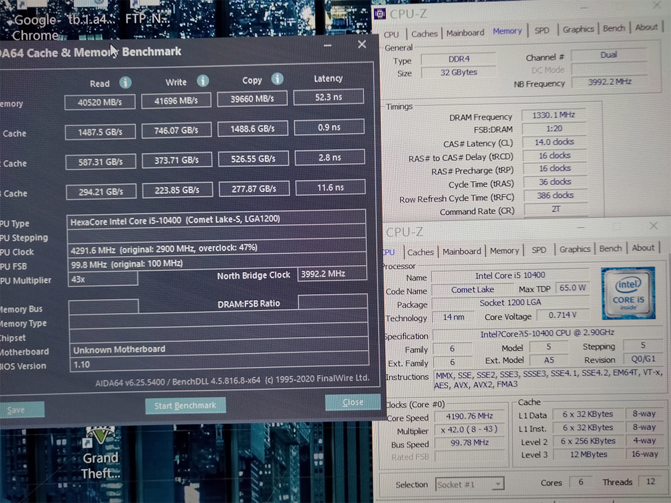Click the Channel # field showing Dual
The height and width of the screenshot is (503, 671).
[x=608, y=55]
